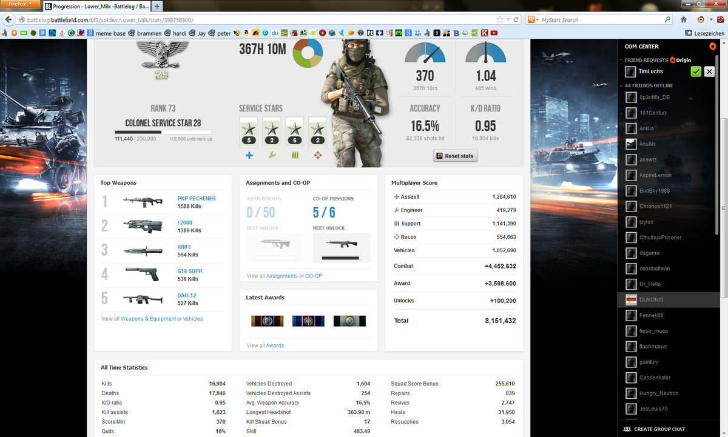Image resolution: width=728 pixels, height=437 pixels.
Task: Click the Engineer wrench icon under Service Stars
Action: click(x=272, y=156)
